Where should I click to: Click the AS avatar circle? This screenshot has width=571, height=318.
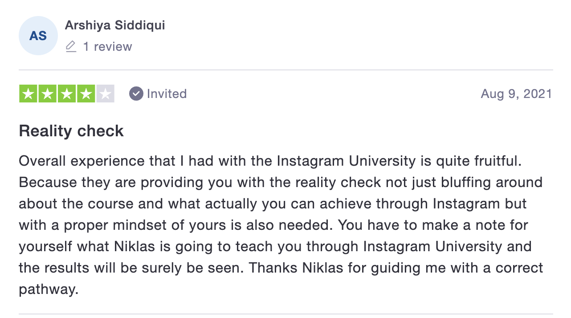tap(38, 36)
